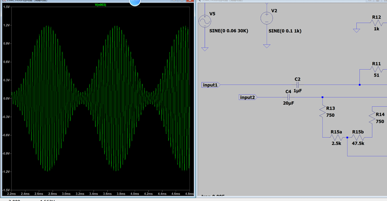Click the 4.0ms time axis label
The width and height of the screenshot is (387, 201).
click(135, 194)
